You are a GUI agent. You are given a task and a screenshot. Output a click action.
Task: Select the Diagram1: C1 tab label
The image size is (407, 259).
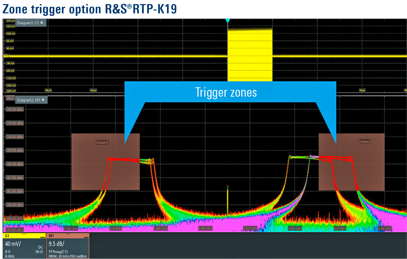pyautogui.click(x=28, y=23)
